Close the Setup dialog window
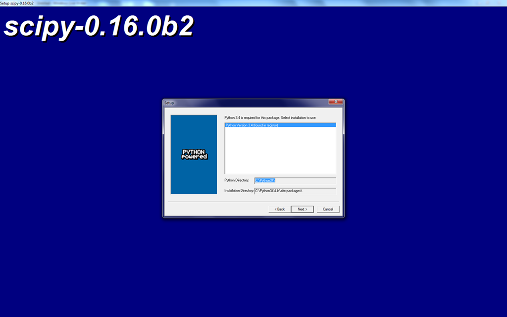507x317 pixels. [335, 102]
